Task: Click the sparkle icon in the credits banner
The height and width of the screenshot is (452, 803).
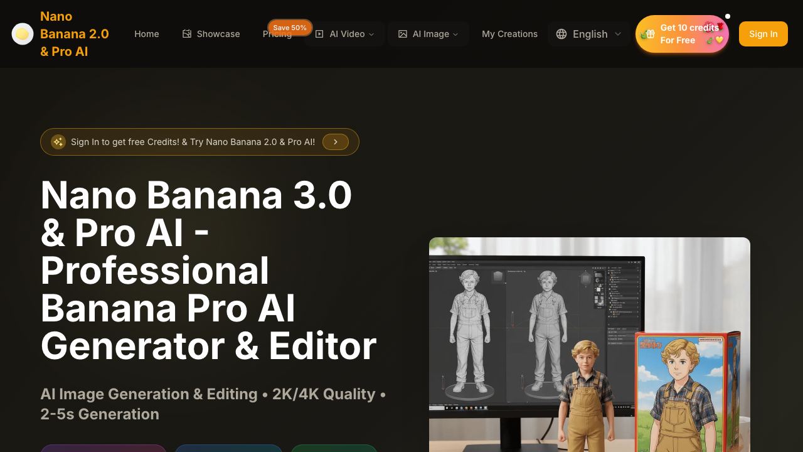Action: click(58, 142)
